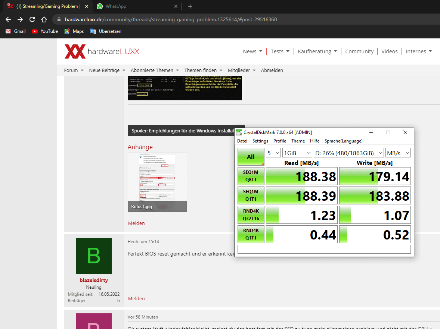
Task: Click the purple avatar of the next post
Action: (94, 321)
